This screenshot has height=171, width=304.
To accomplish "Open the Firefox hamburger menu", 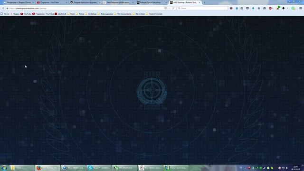I will coord(301,9).
